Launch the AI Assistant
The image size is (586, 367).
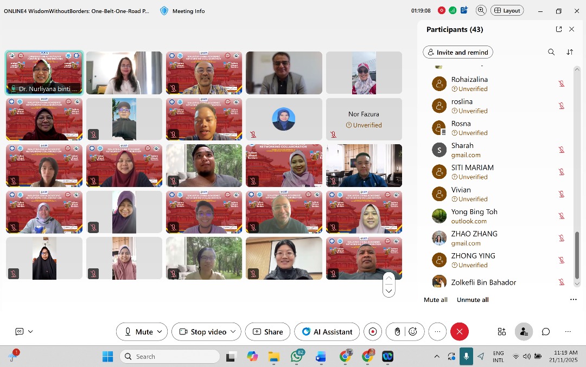click(x=327, y=331)
